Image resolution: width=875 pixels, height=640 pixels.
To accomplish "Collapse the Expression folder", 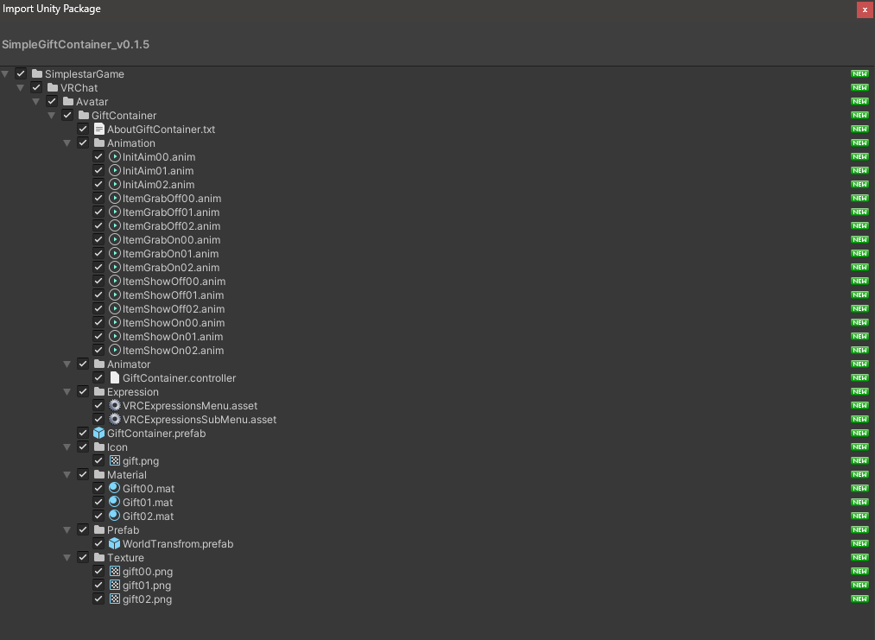I will coord(67,392).
